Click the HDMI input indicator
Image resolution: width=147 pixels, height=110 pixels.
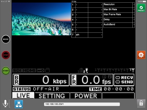(29, 70)
